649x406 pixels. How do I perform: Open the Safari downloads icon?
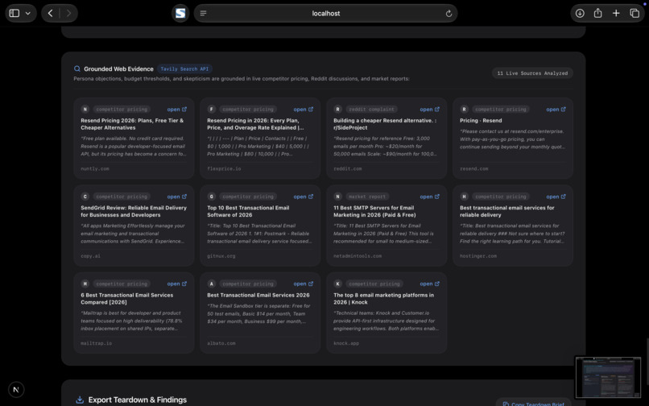[x=580, y=13]
